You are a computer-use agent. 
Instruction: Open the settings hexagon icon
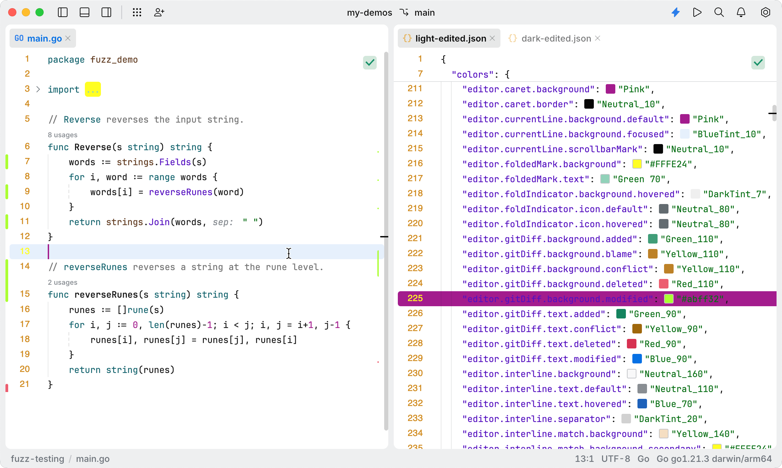point(765,13)
